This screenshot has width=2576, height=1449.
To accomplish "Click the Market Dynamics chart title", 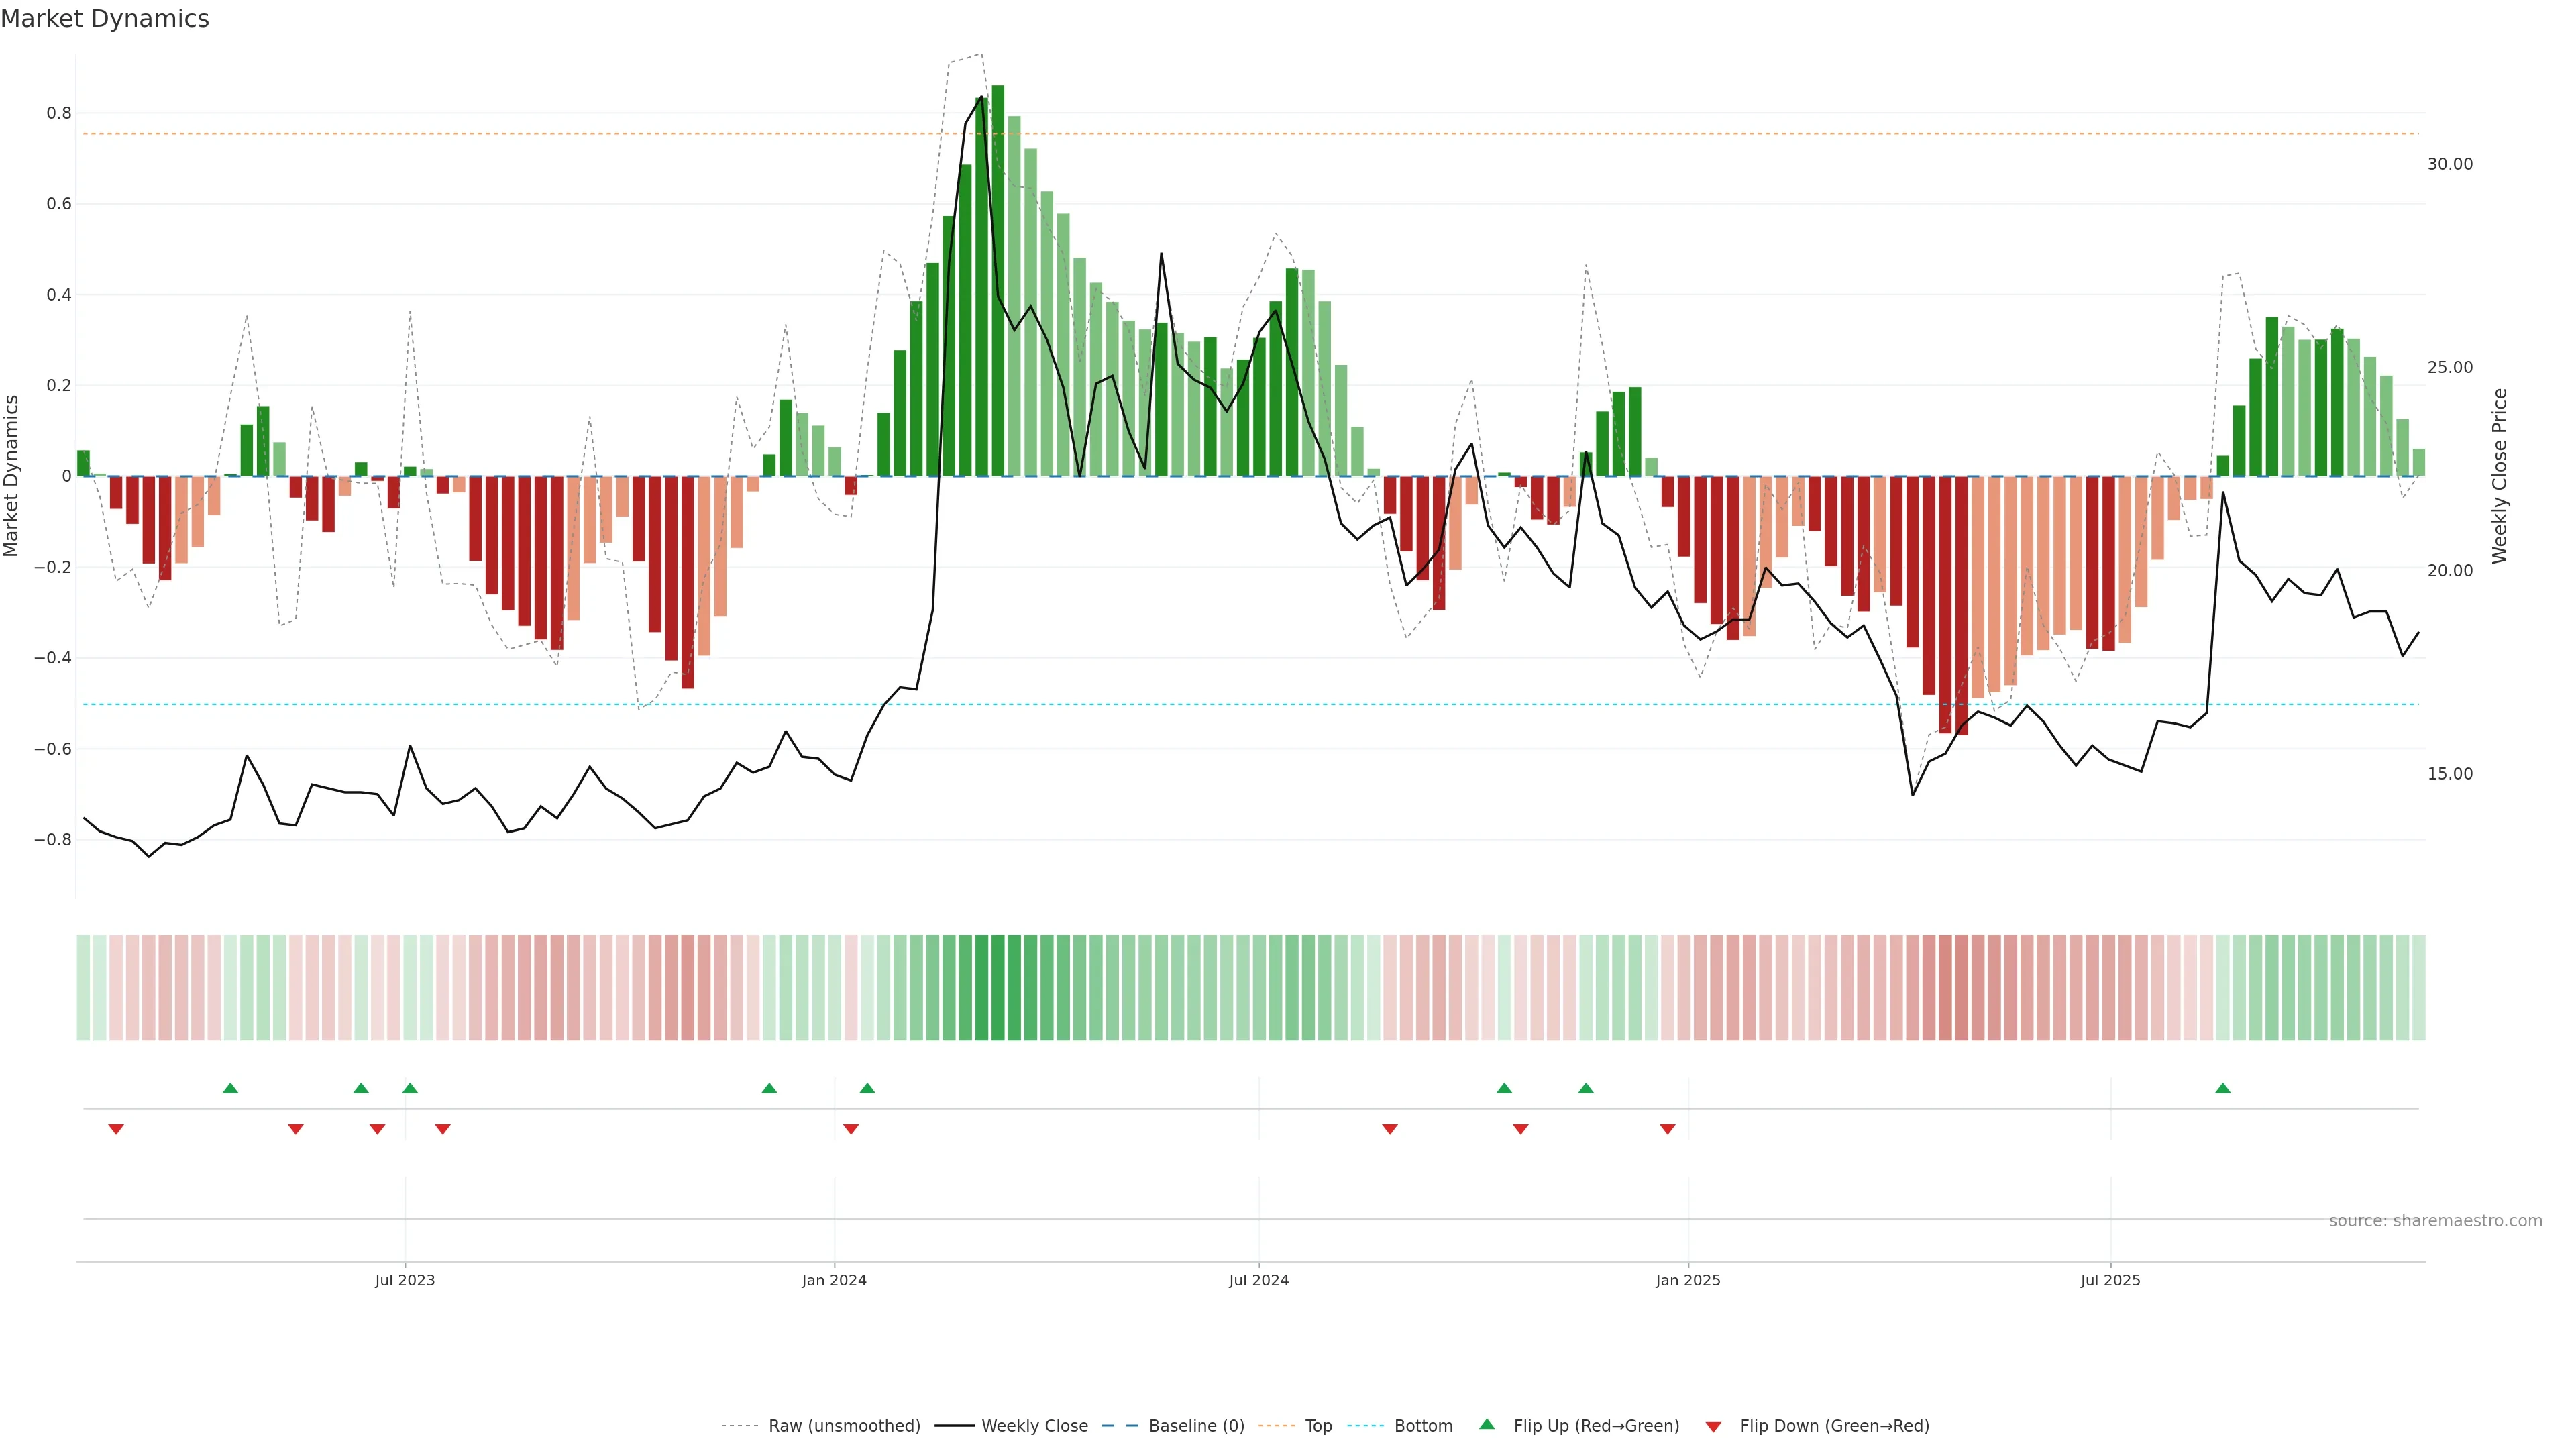I will pyautogui.click(x=105, y=19).
